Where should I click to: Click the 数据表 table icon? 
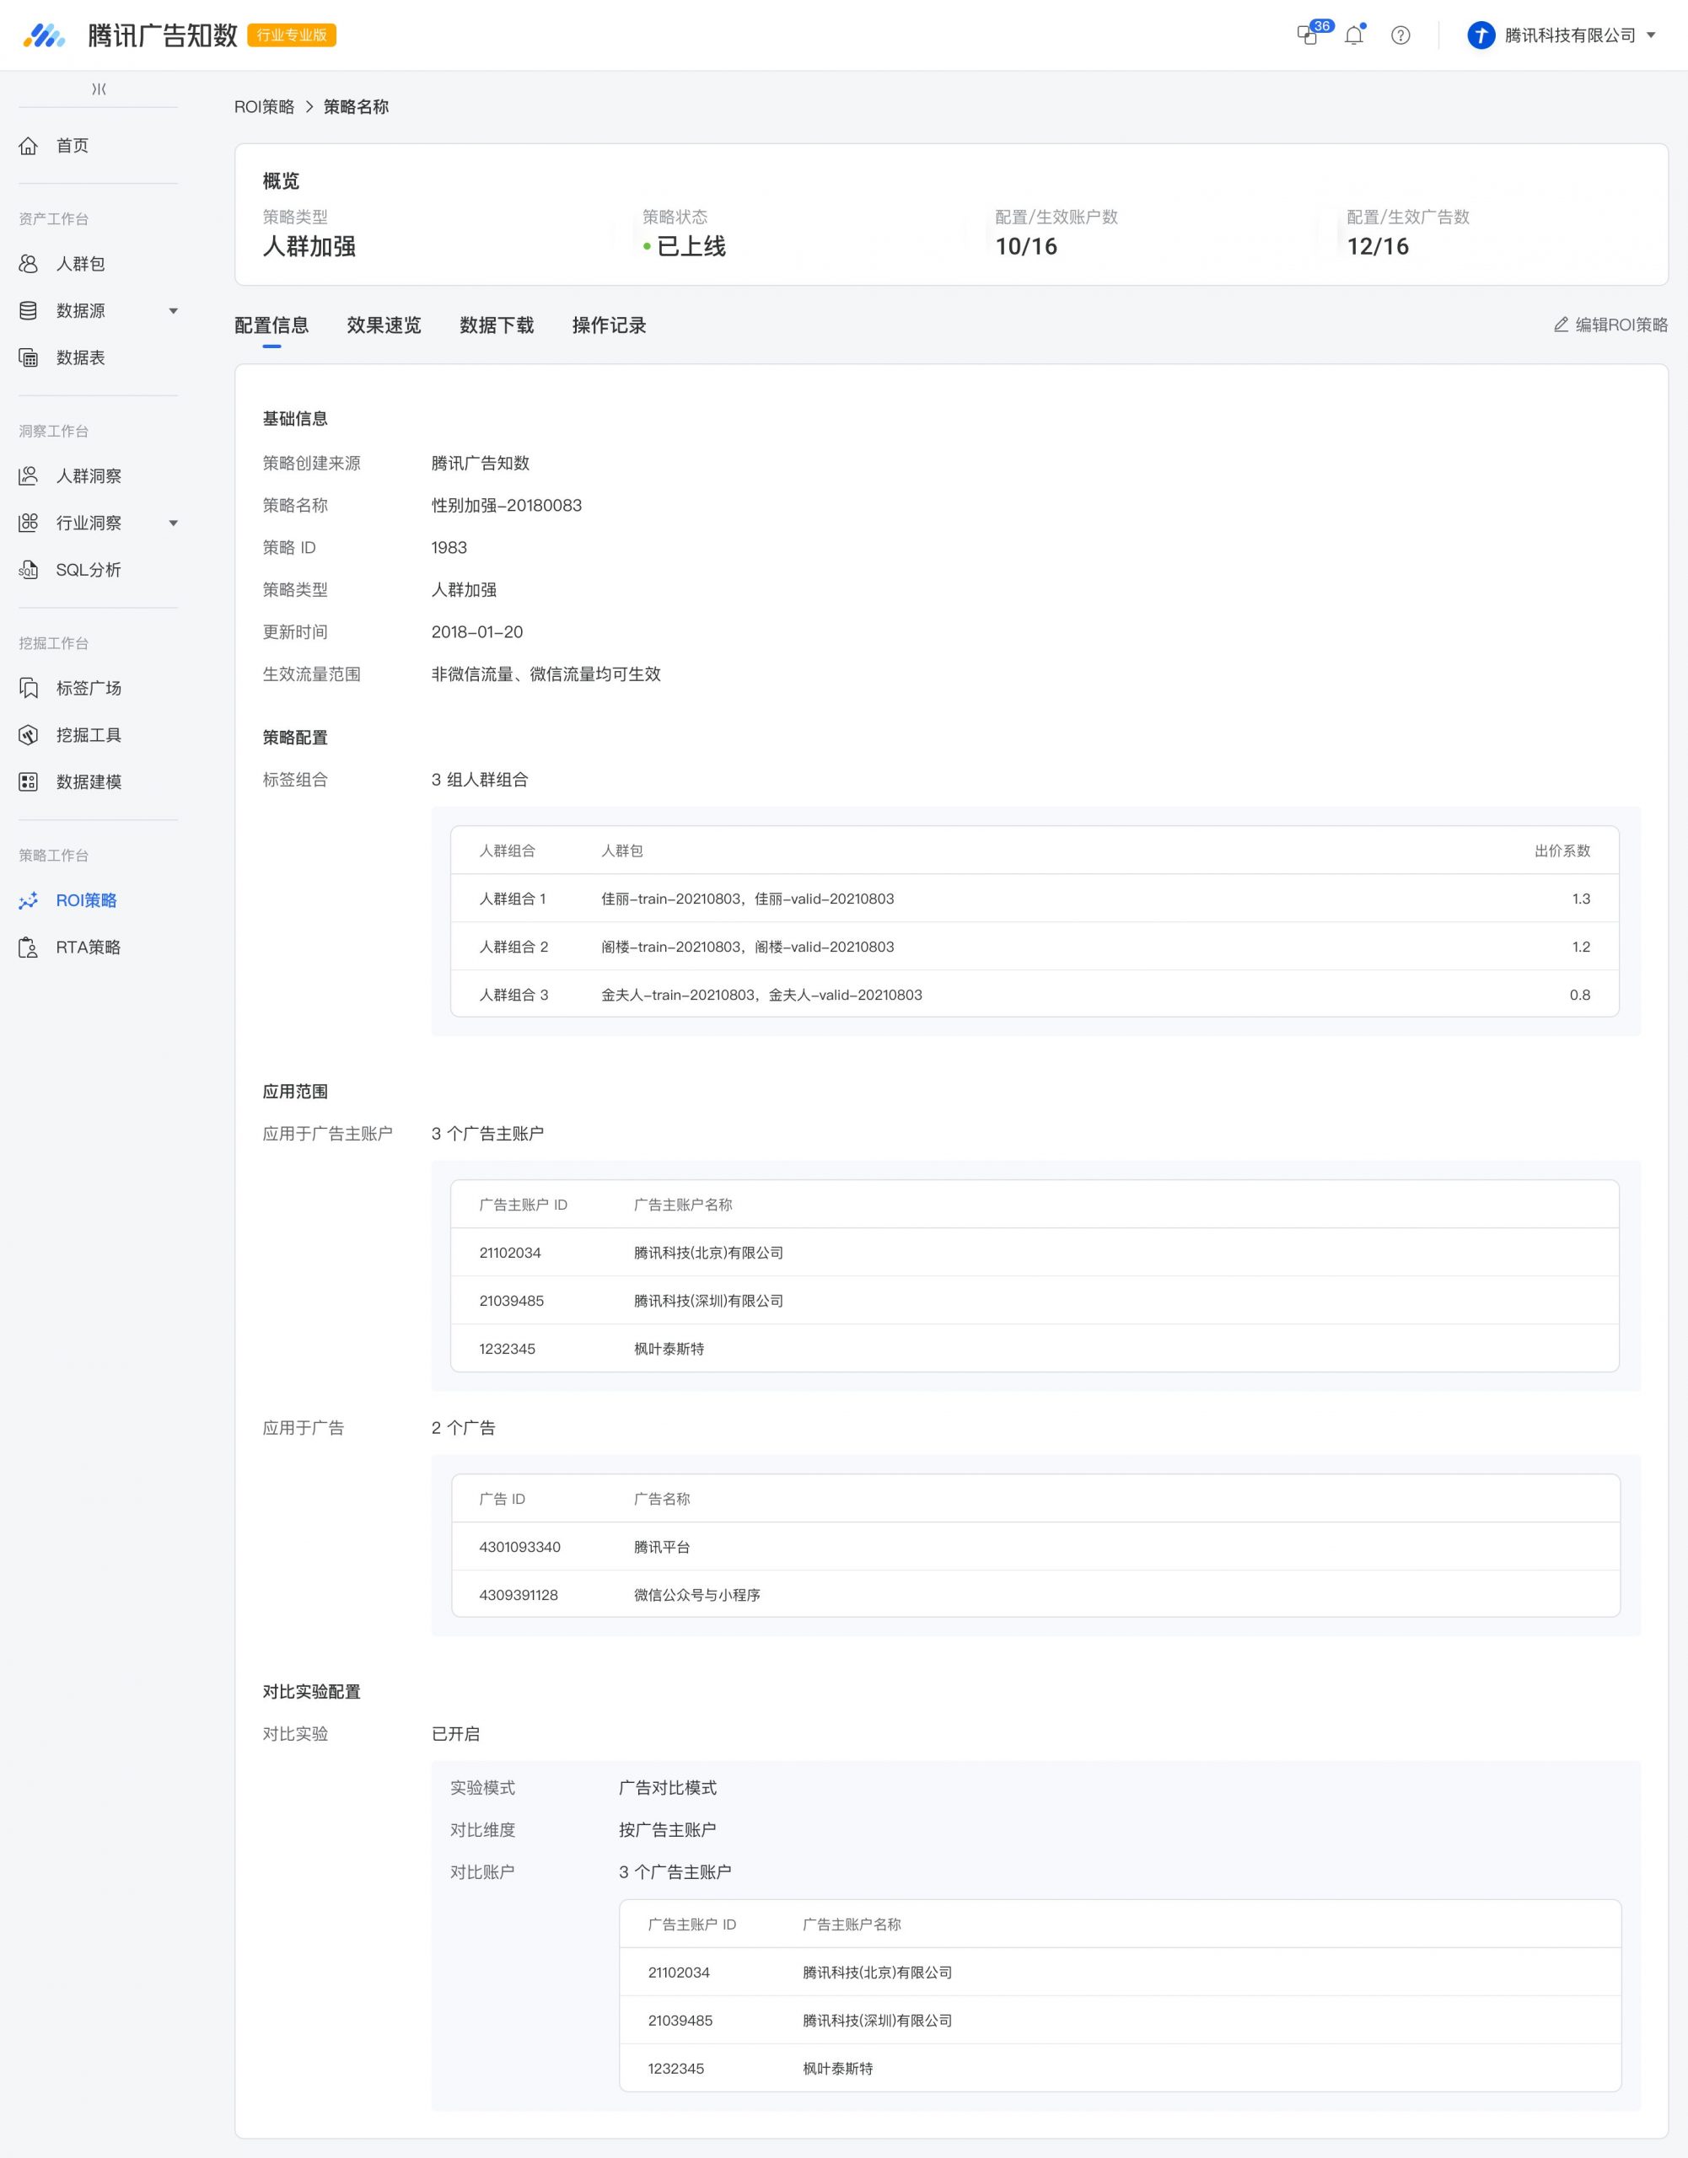click(x=29, y=357)
